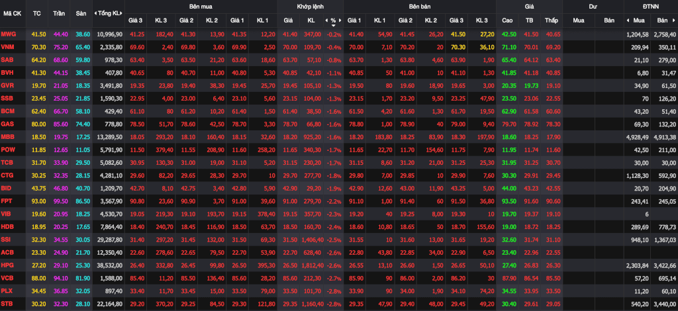
Task: Click VNM sell price 3 value 70.30
Action: click(457, 47)
